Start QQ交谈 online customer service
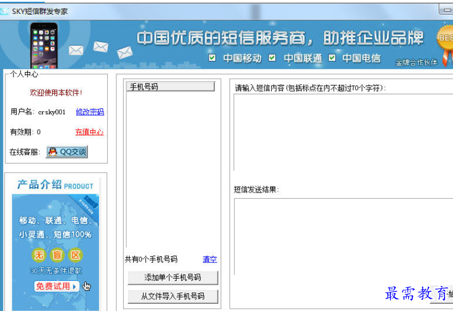The height and width of the screenshot is (311, 453). (x=67, y=152)
